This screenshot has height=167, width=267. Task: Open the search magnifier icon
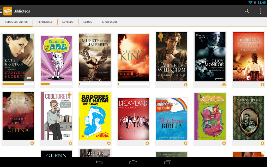[247, 11]
